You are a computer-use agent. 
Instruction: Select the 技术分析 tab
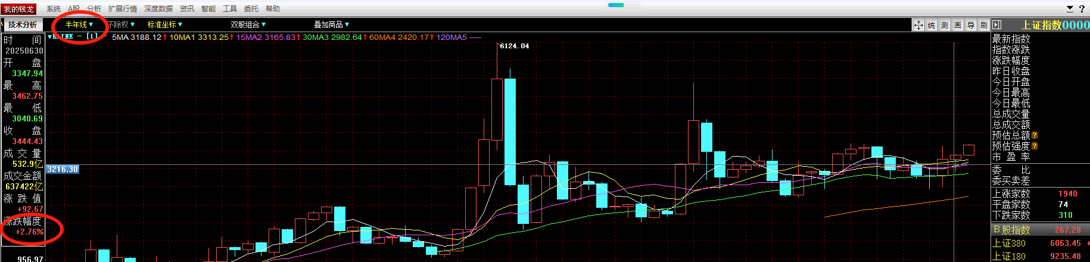[x=23, y=24]
